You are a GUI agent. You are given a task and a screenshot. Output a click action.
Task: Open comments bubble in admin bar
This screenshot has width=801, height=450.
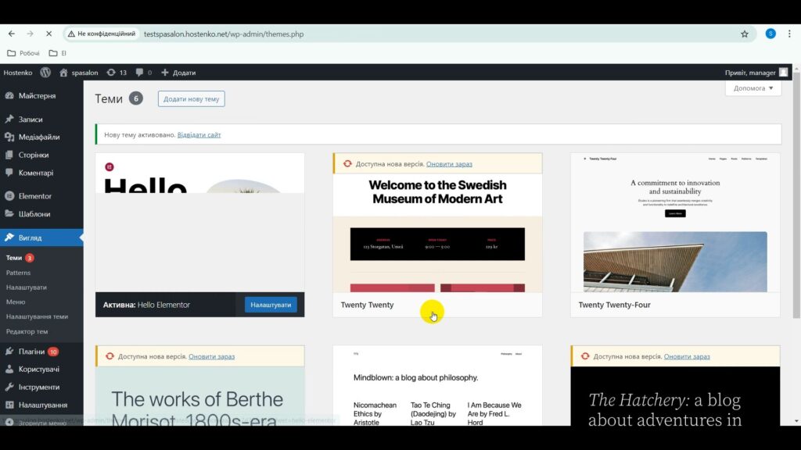pos(144,73)
